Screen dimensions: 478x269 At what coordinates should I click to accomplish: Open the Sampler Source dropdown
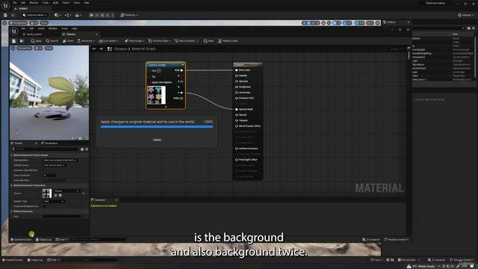click(55, 165)
